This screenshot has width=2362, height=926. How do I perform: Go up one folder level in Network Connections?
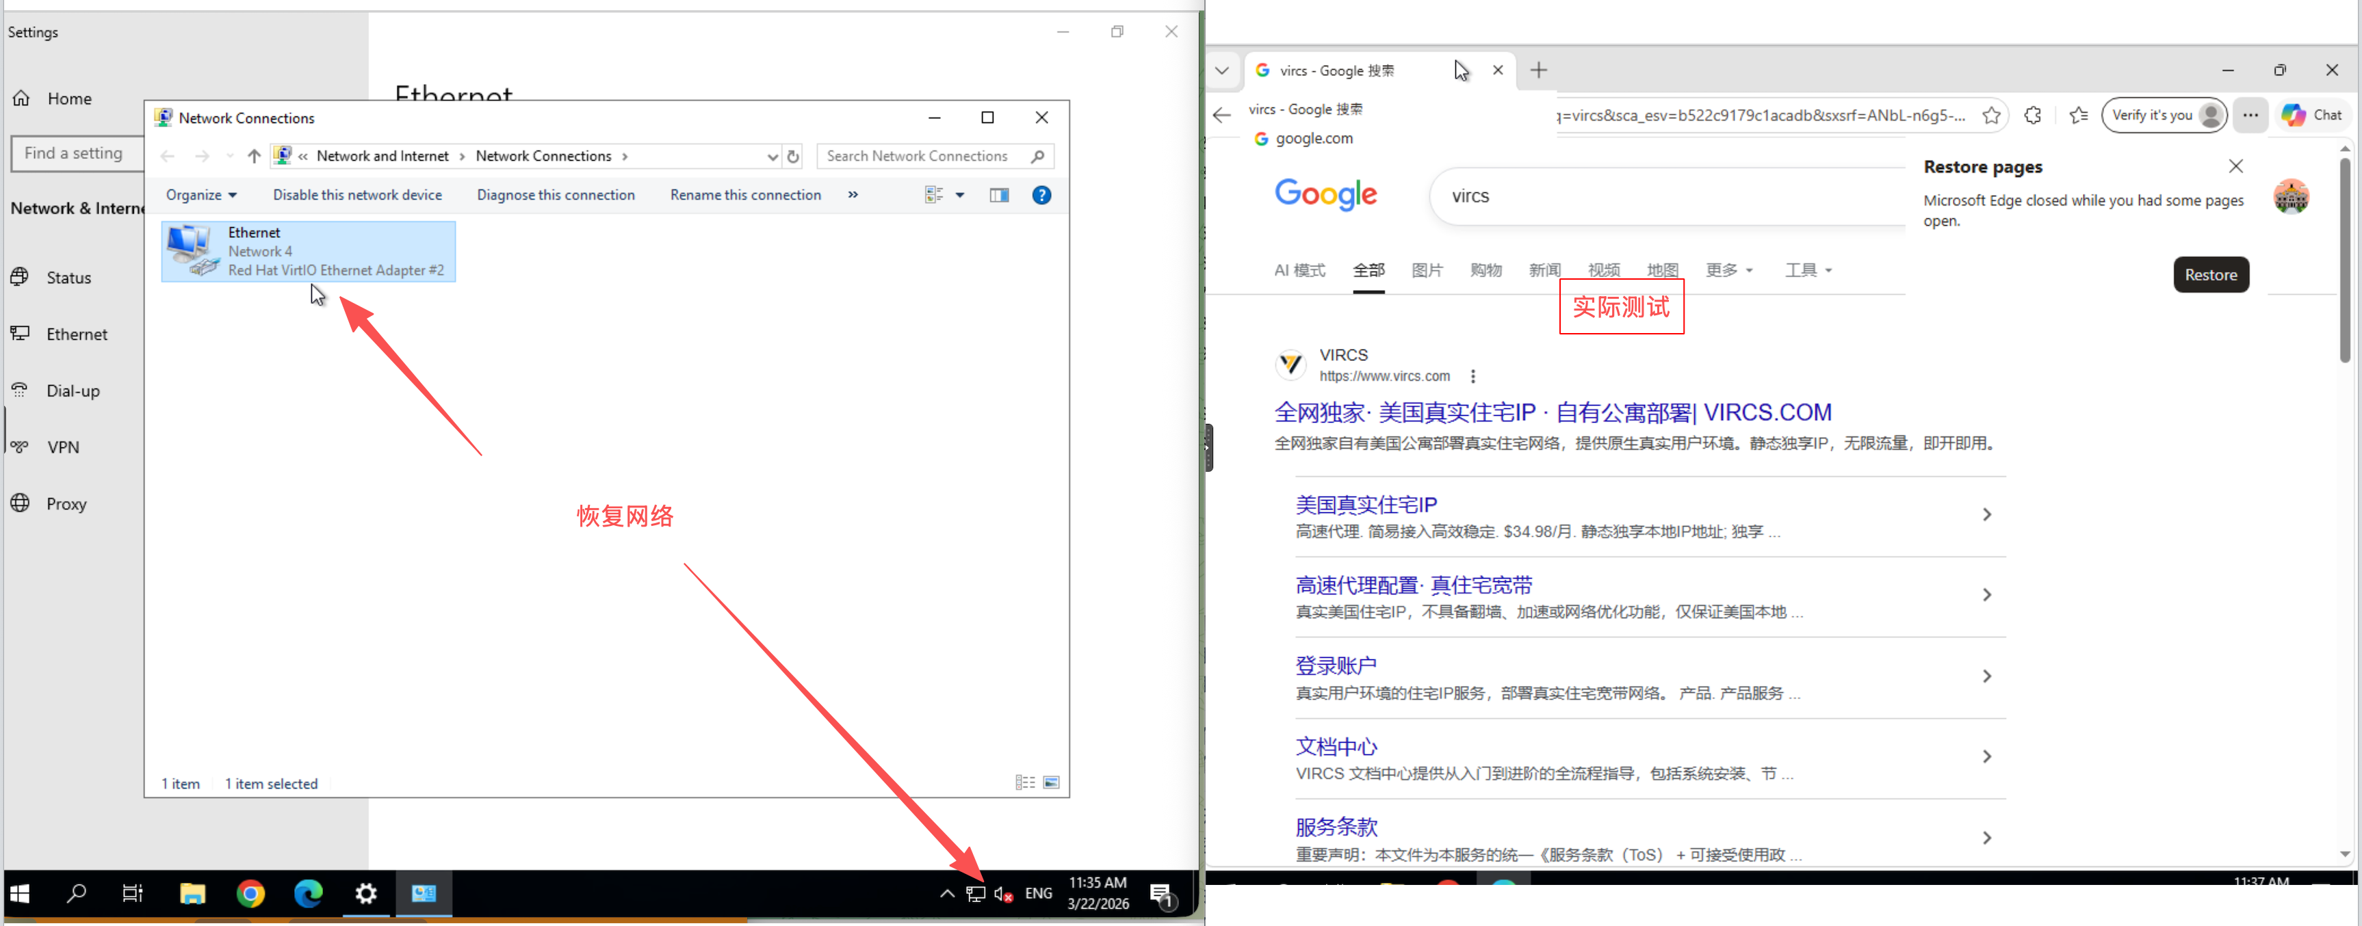[254, 156]
